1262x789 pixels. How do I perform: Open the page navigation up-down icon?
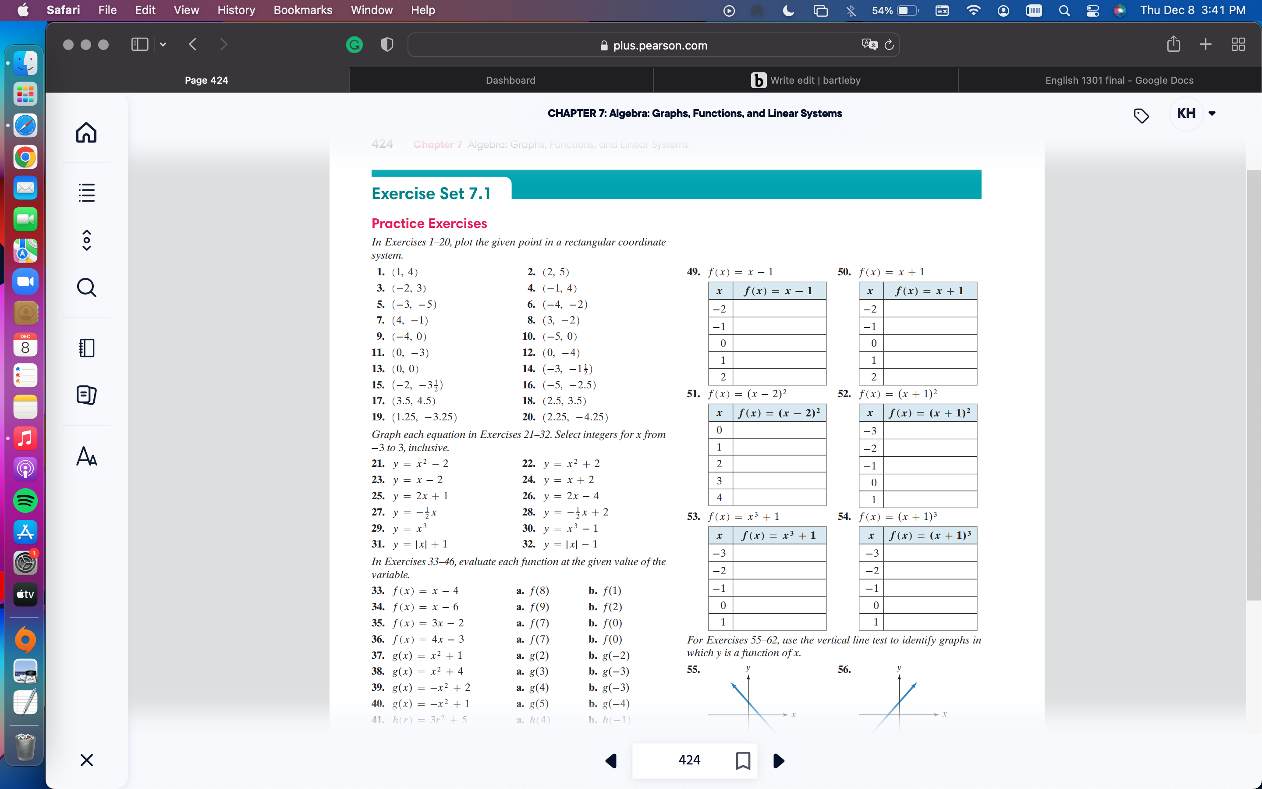87,241
